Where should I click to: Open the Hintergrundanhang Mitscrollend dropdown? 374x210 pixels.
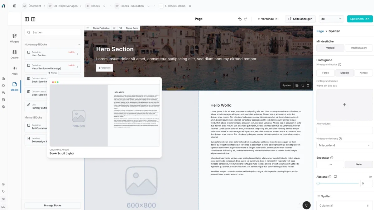(344, 145)
